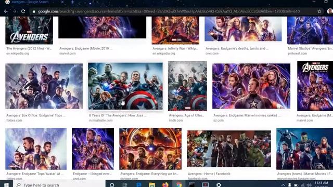Open the Avengers: Infinity War Wikipedia thumbnail
Viewport: 333px width, 187px height.
175,30
